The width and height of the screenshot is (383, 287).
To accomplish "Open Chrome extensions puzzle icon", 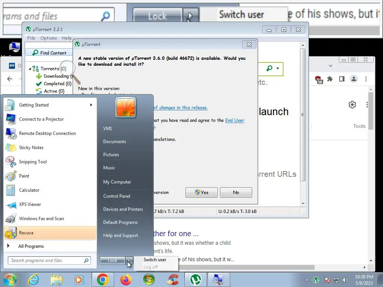I will pyautogui.click(x=330, y=79).
